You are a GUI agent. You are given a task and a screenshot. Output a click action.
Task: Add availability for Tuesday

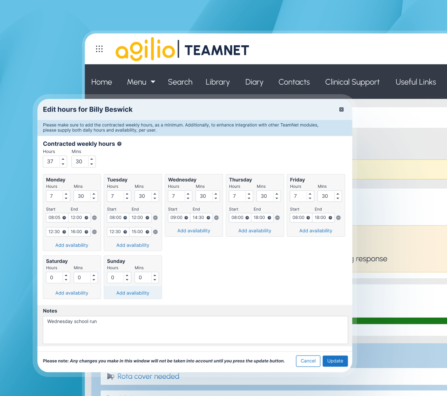[x=133, y=245]
